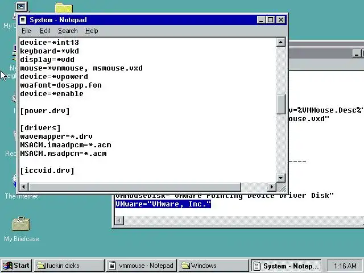The height and width of the screenshot is (273, 364).
Task: Open the Start menu
Action: 16,266
